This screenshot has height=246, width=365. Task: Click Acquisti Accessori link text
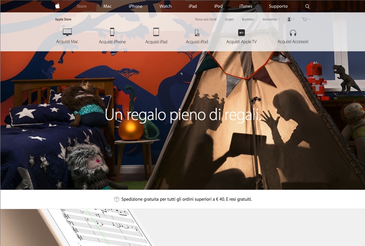point(293,41)
